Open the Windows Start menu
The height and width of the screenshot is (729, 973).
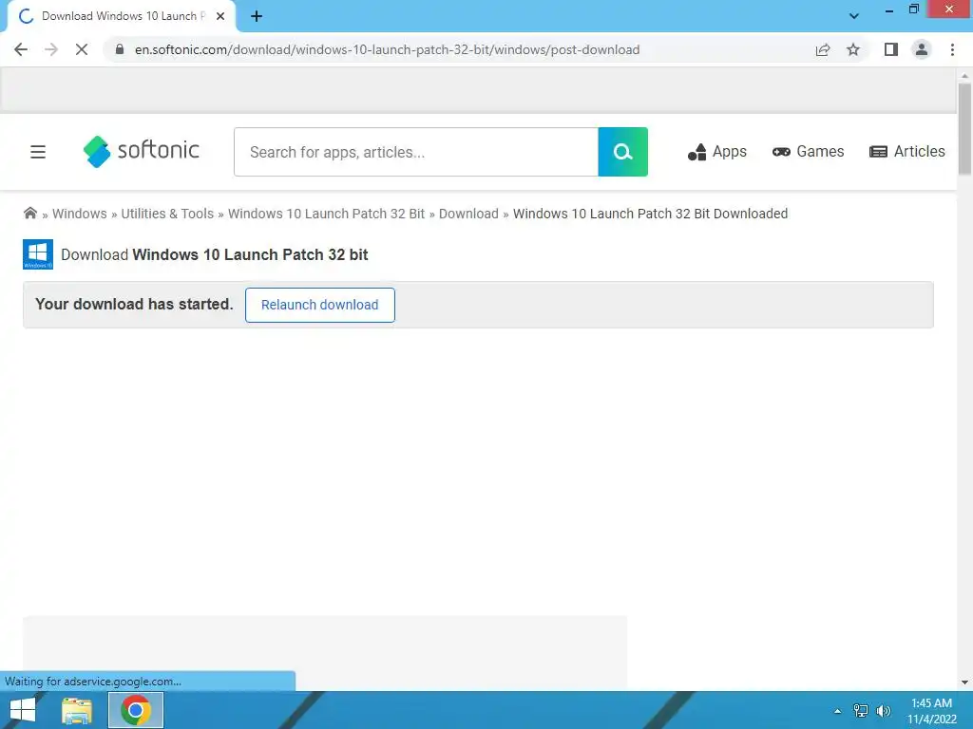click(23, 710)
